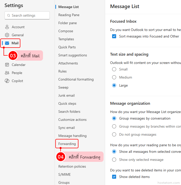
Task: Open Sync email settings
Action: [x=66, y=128]
